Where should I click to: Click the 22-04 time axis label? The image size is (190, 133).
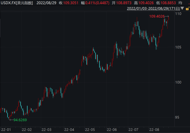tap(69, 130)
